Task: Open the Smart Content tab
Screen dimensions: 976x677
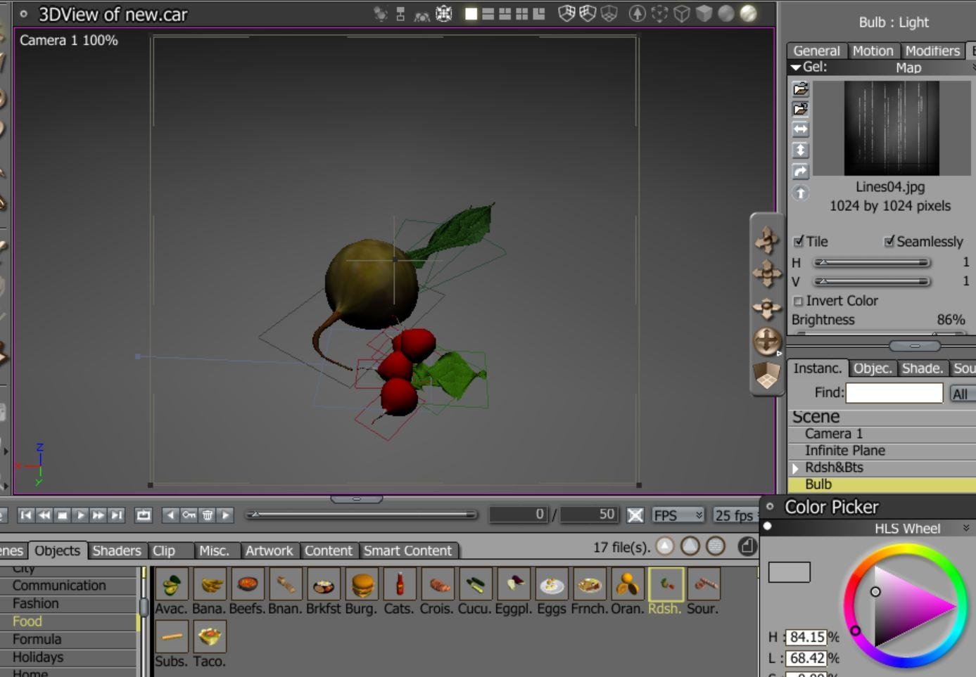Action: coord(407,550)
